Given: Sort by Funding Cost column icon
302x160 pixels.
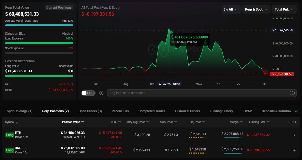Looking at the screenshot, I should pos(267,122).
